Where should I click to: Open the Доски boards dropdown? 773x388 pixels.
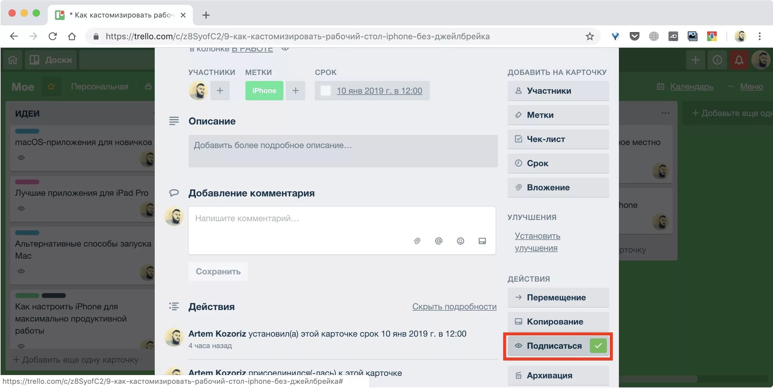coord(51,60)
